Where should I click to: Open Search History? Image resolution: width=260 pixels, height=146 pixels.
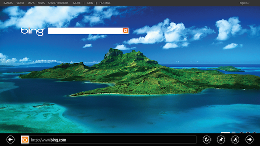click(58, 3)
